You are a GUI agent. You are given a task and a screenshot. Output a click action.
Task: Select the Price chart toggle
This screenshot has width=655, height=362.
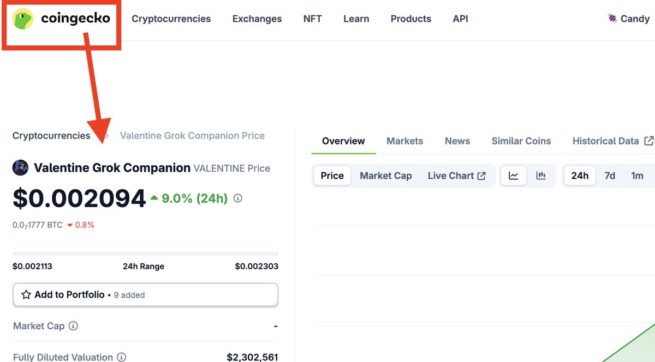[x=332, y=176]
